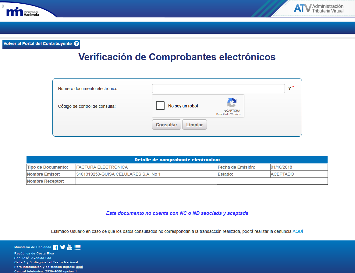Follow the footer aquí assistance link

click(x=80, y=267)
